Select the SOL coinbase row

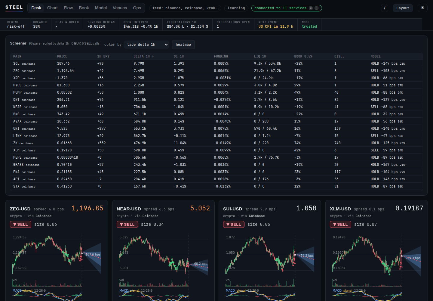coord(216,64)
